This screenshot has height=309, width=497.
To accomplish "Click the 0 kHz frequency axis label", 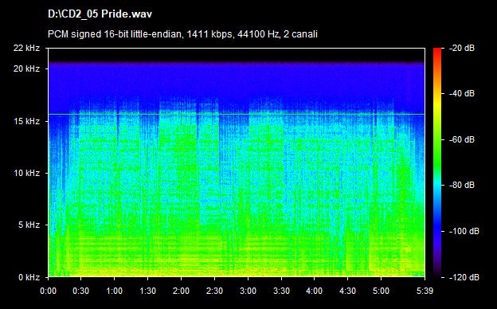I will click(29, 277).
